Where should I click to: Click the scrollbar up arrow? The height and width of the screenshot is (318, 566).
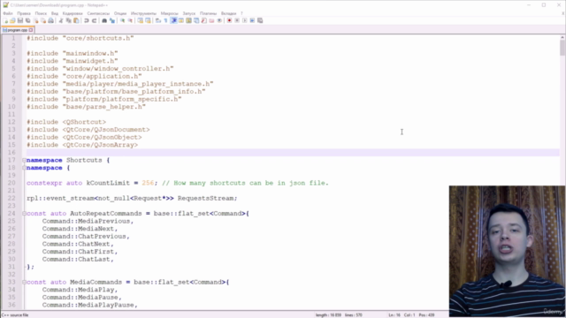pyautogui.click(x=562, y=37)
